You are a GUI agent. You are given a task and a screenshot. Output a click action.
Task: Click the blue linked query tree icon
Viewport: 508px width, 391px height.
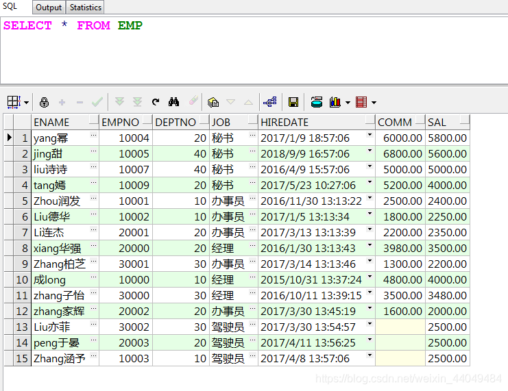pyautogui.click(x=270, y=102)
